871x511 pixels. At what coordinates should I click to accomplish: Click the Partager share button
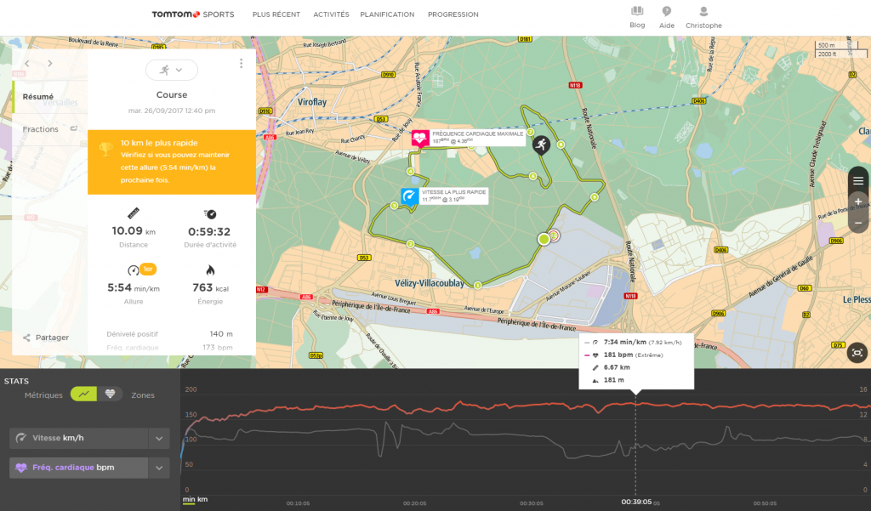[46, 338]
